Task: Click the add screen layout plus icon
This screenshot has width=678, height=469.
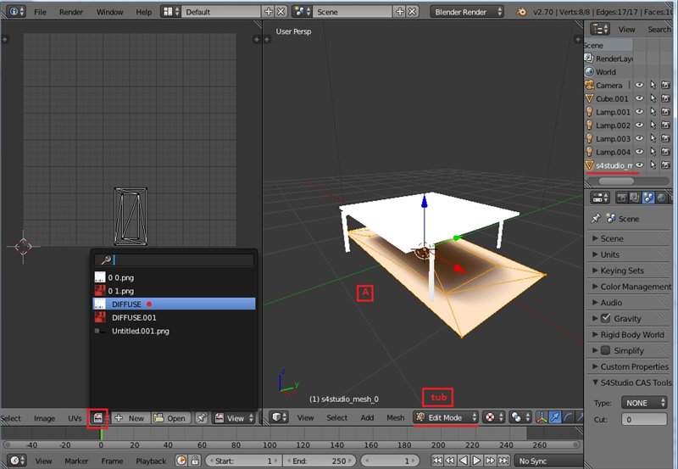Action: coord(269,12)
